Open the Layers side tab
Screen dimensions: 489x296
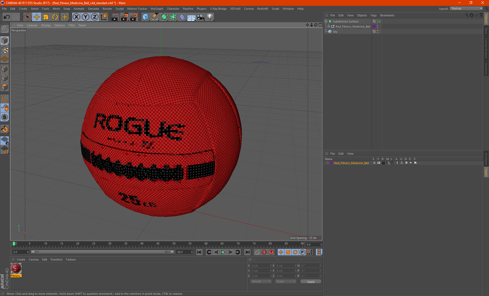tap(486, 172)
